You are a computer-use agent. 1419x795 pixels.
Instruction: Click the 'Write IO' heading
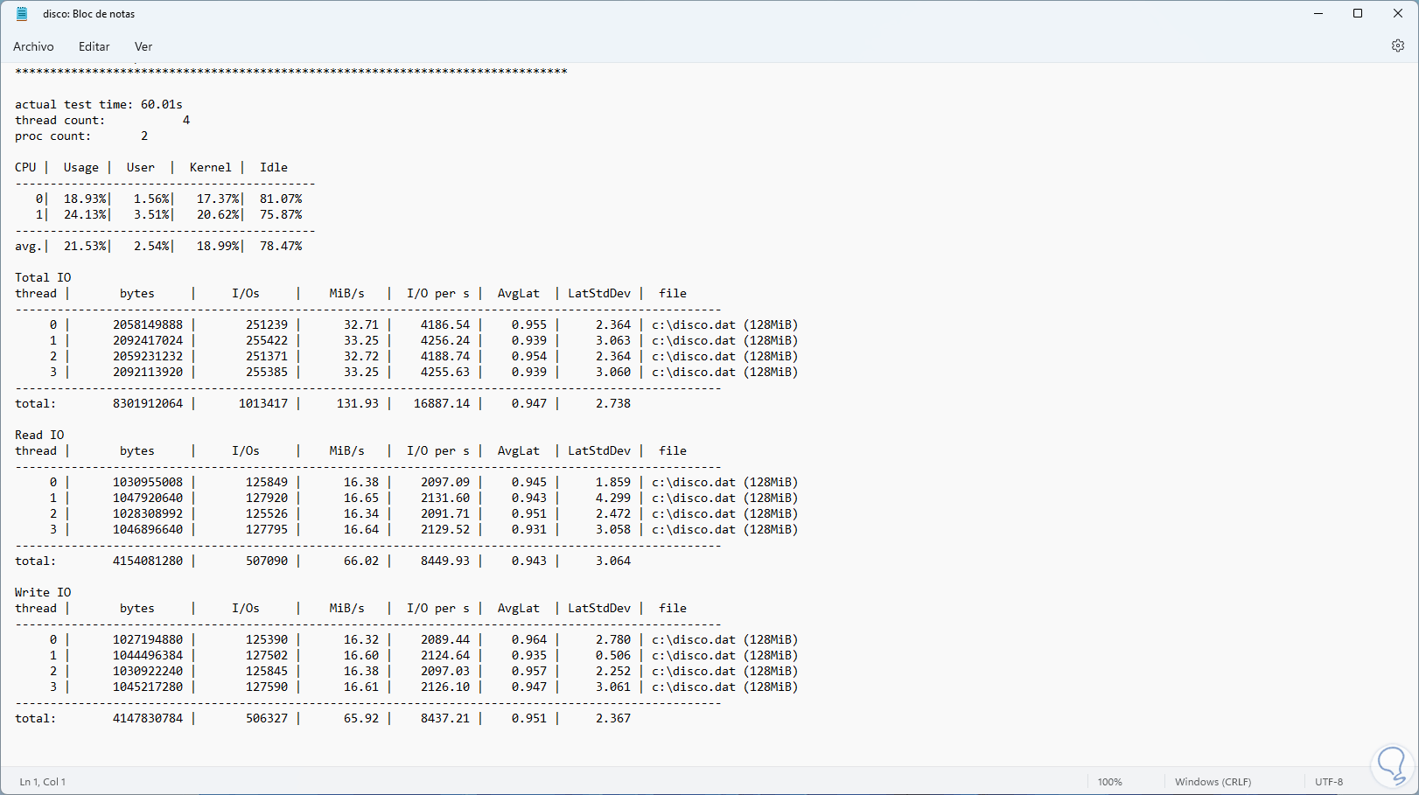pyautogui.click(x=43, y=592)
